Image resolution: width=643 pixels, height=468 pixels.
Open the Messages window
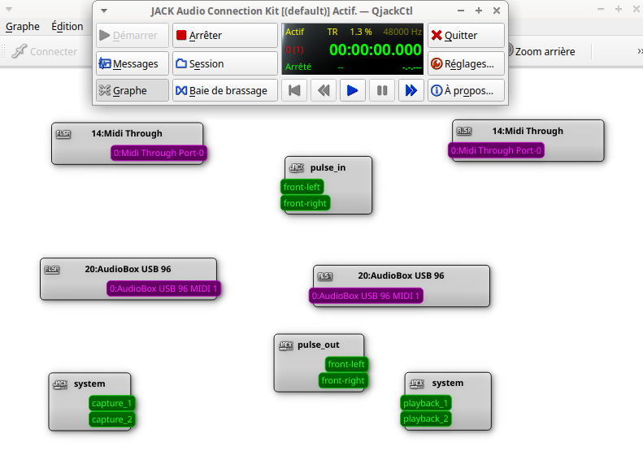pyautogui.click(x=133, y=63)
